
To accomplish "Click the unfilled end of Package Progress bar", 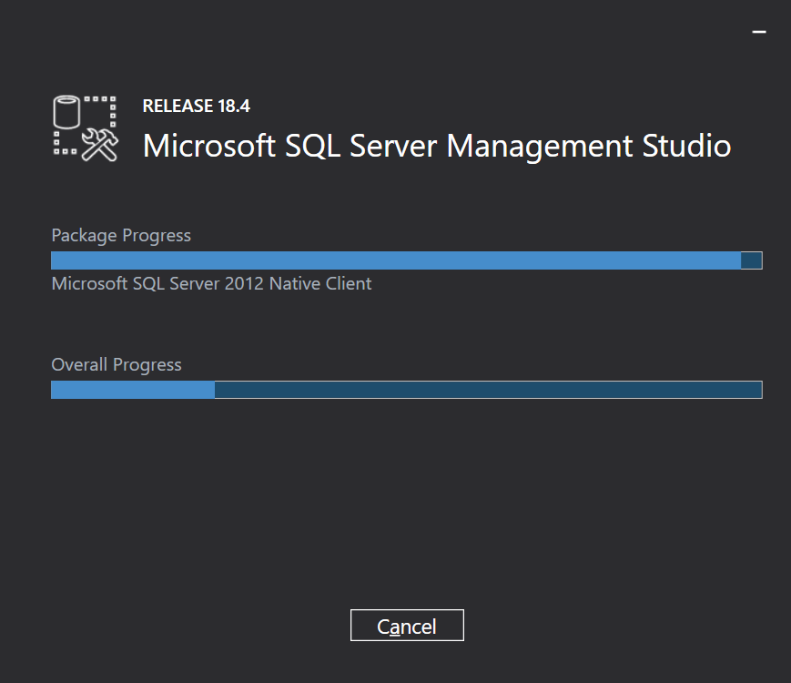I will point(751,260).
